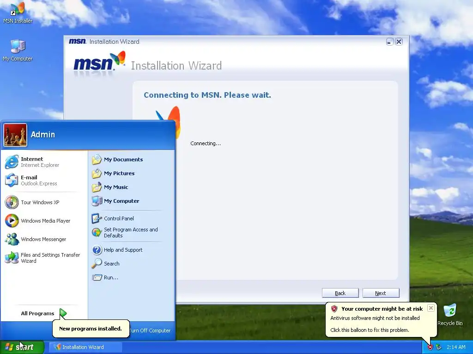The image size is (473, 354).
Task: Select Installation Wizard taskbar button
Action: pyautogui.click(x=86, y=347)
